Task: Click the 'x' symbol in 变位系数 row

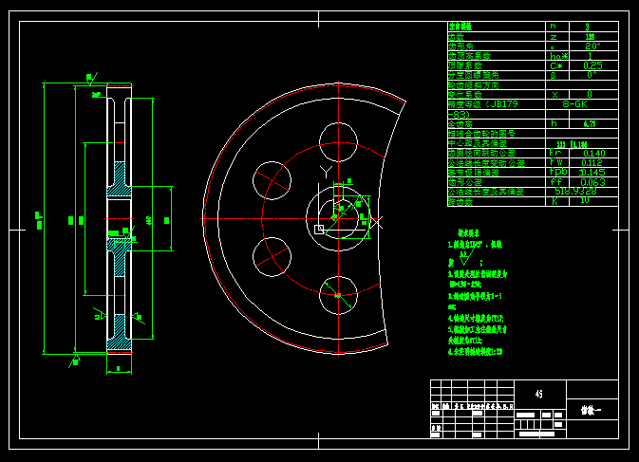Action: tap(554, 95)
